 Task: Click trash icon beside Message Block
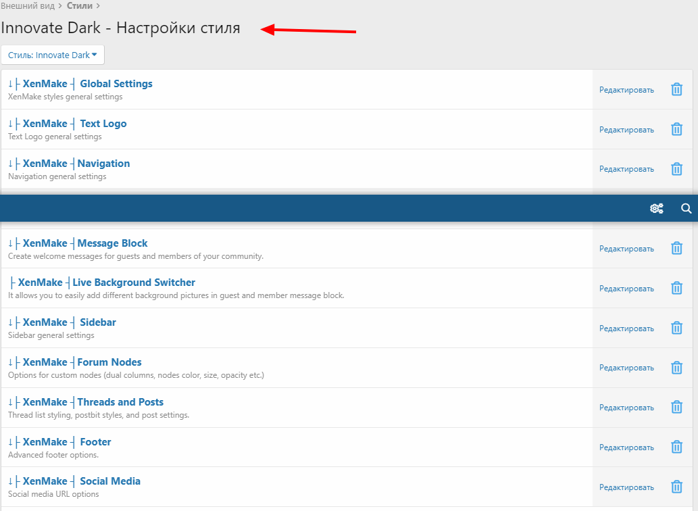[x=676, y=249]
